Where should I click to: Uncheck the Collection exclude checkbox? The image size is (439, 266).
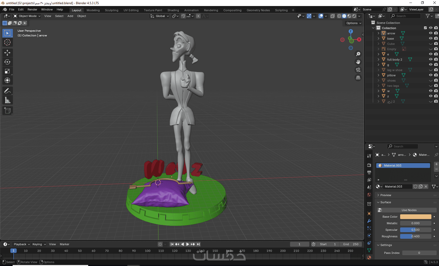coord(425,28)
